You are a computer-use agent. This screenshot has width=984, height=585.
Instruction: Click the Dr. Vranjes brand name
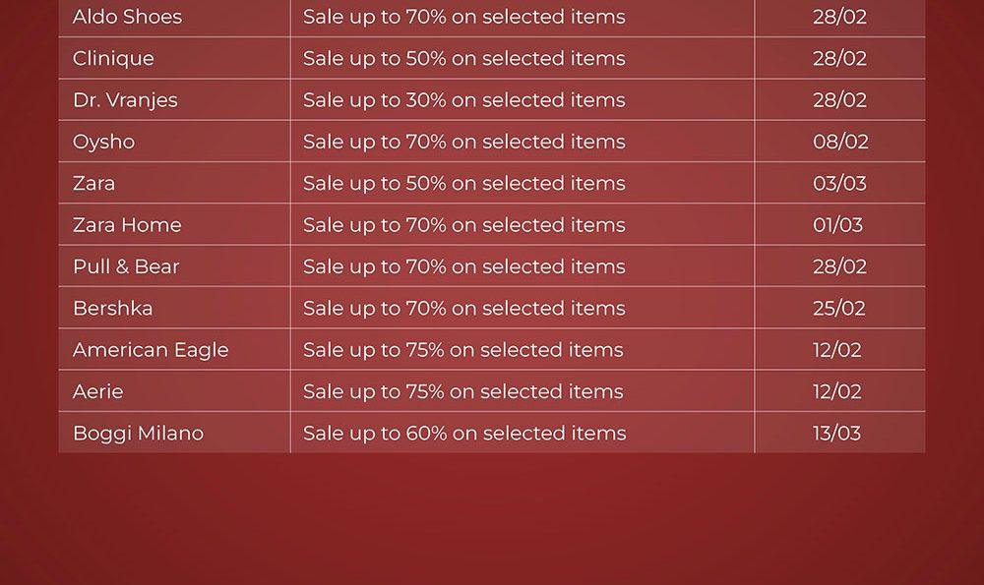pyautogui.click(x=125, y=100)
